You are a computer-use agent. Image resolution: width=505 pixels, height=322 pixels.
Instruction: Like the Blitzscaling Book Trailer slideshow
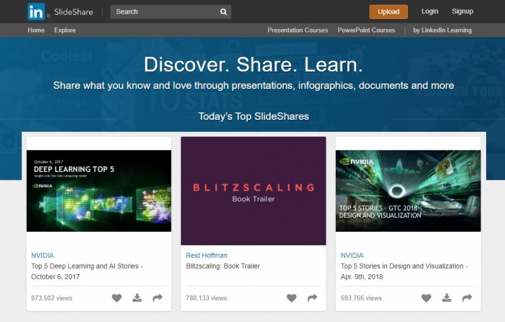tap(292, 298)
